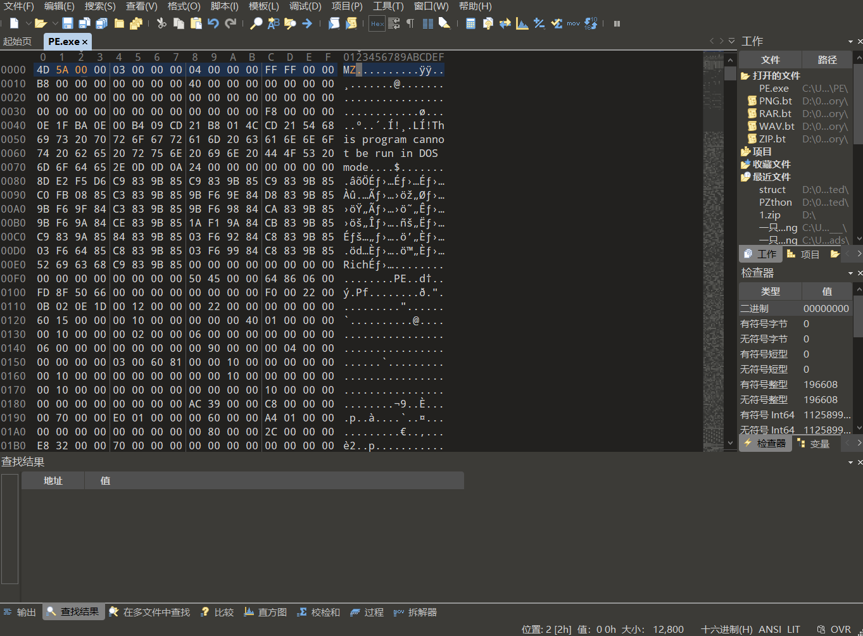Save the file with the single floppy icon
The width and height of the screenshot is (863, 636).
pyautogui.click(x=67, y=23)
